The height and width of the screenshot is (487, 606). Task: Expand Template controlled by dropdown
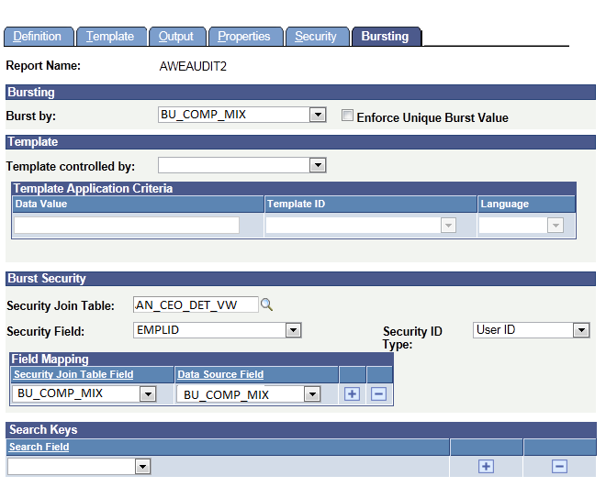(318, 165)
